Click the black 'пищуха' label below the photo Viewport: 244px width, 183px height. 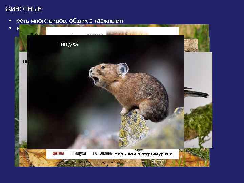point(79,153)
